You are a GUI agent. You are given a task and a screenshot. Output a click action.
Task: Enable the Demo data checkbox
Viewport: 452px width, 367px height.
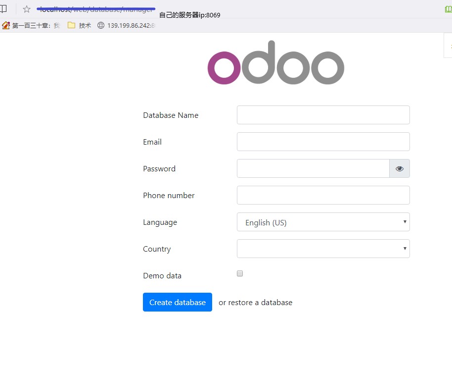tap(240, 273)
